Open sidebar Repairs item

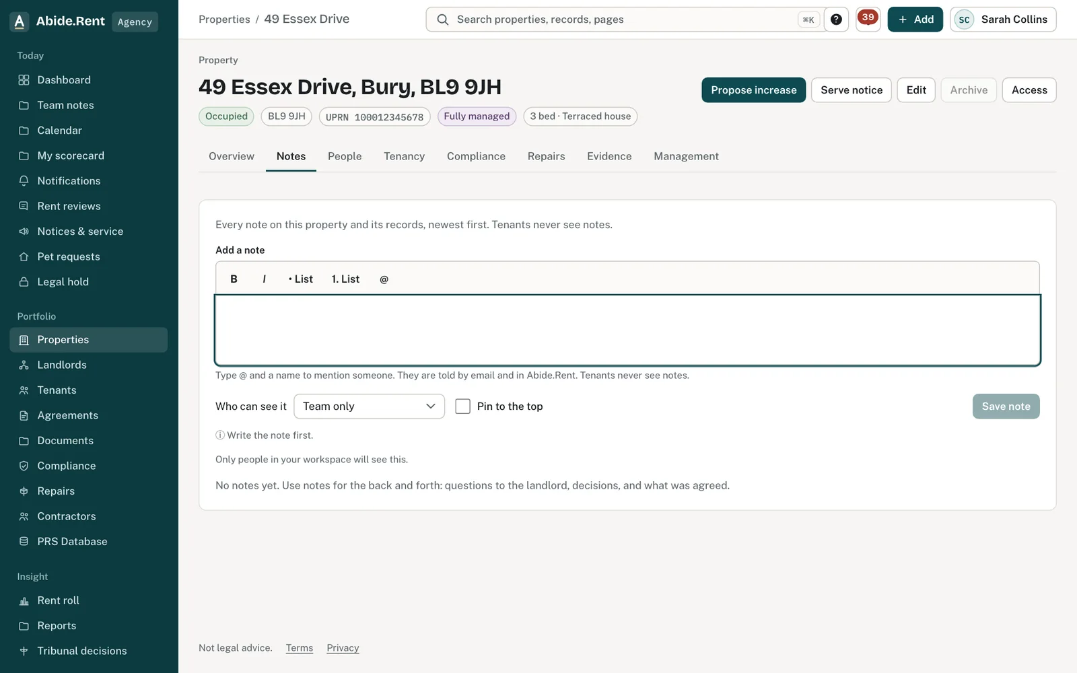(x=89, y=491)
